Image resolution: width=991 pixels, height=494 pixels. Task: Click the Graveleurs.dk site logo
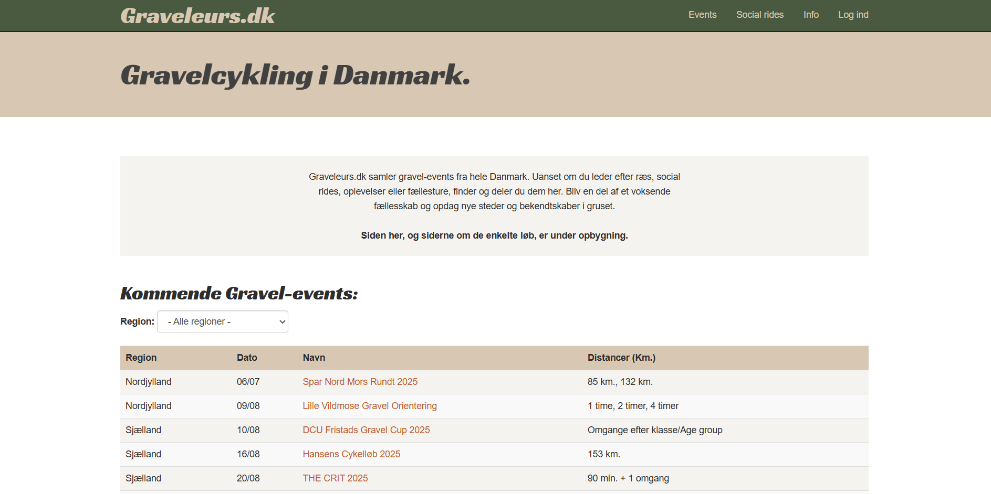click(x=197, y=16)
